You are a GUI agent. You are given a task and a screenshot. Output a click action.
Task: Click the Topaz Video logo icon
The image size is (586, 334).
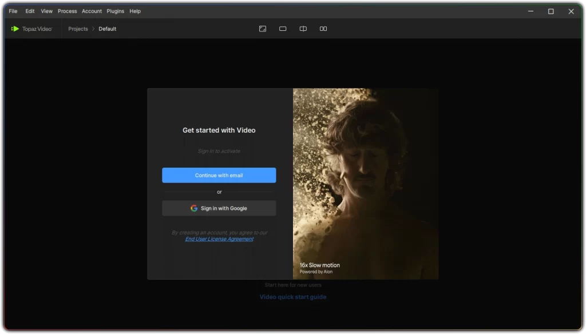[15, 28]
